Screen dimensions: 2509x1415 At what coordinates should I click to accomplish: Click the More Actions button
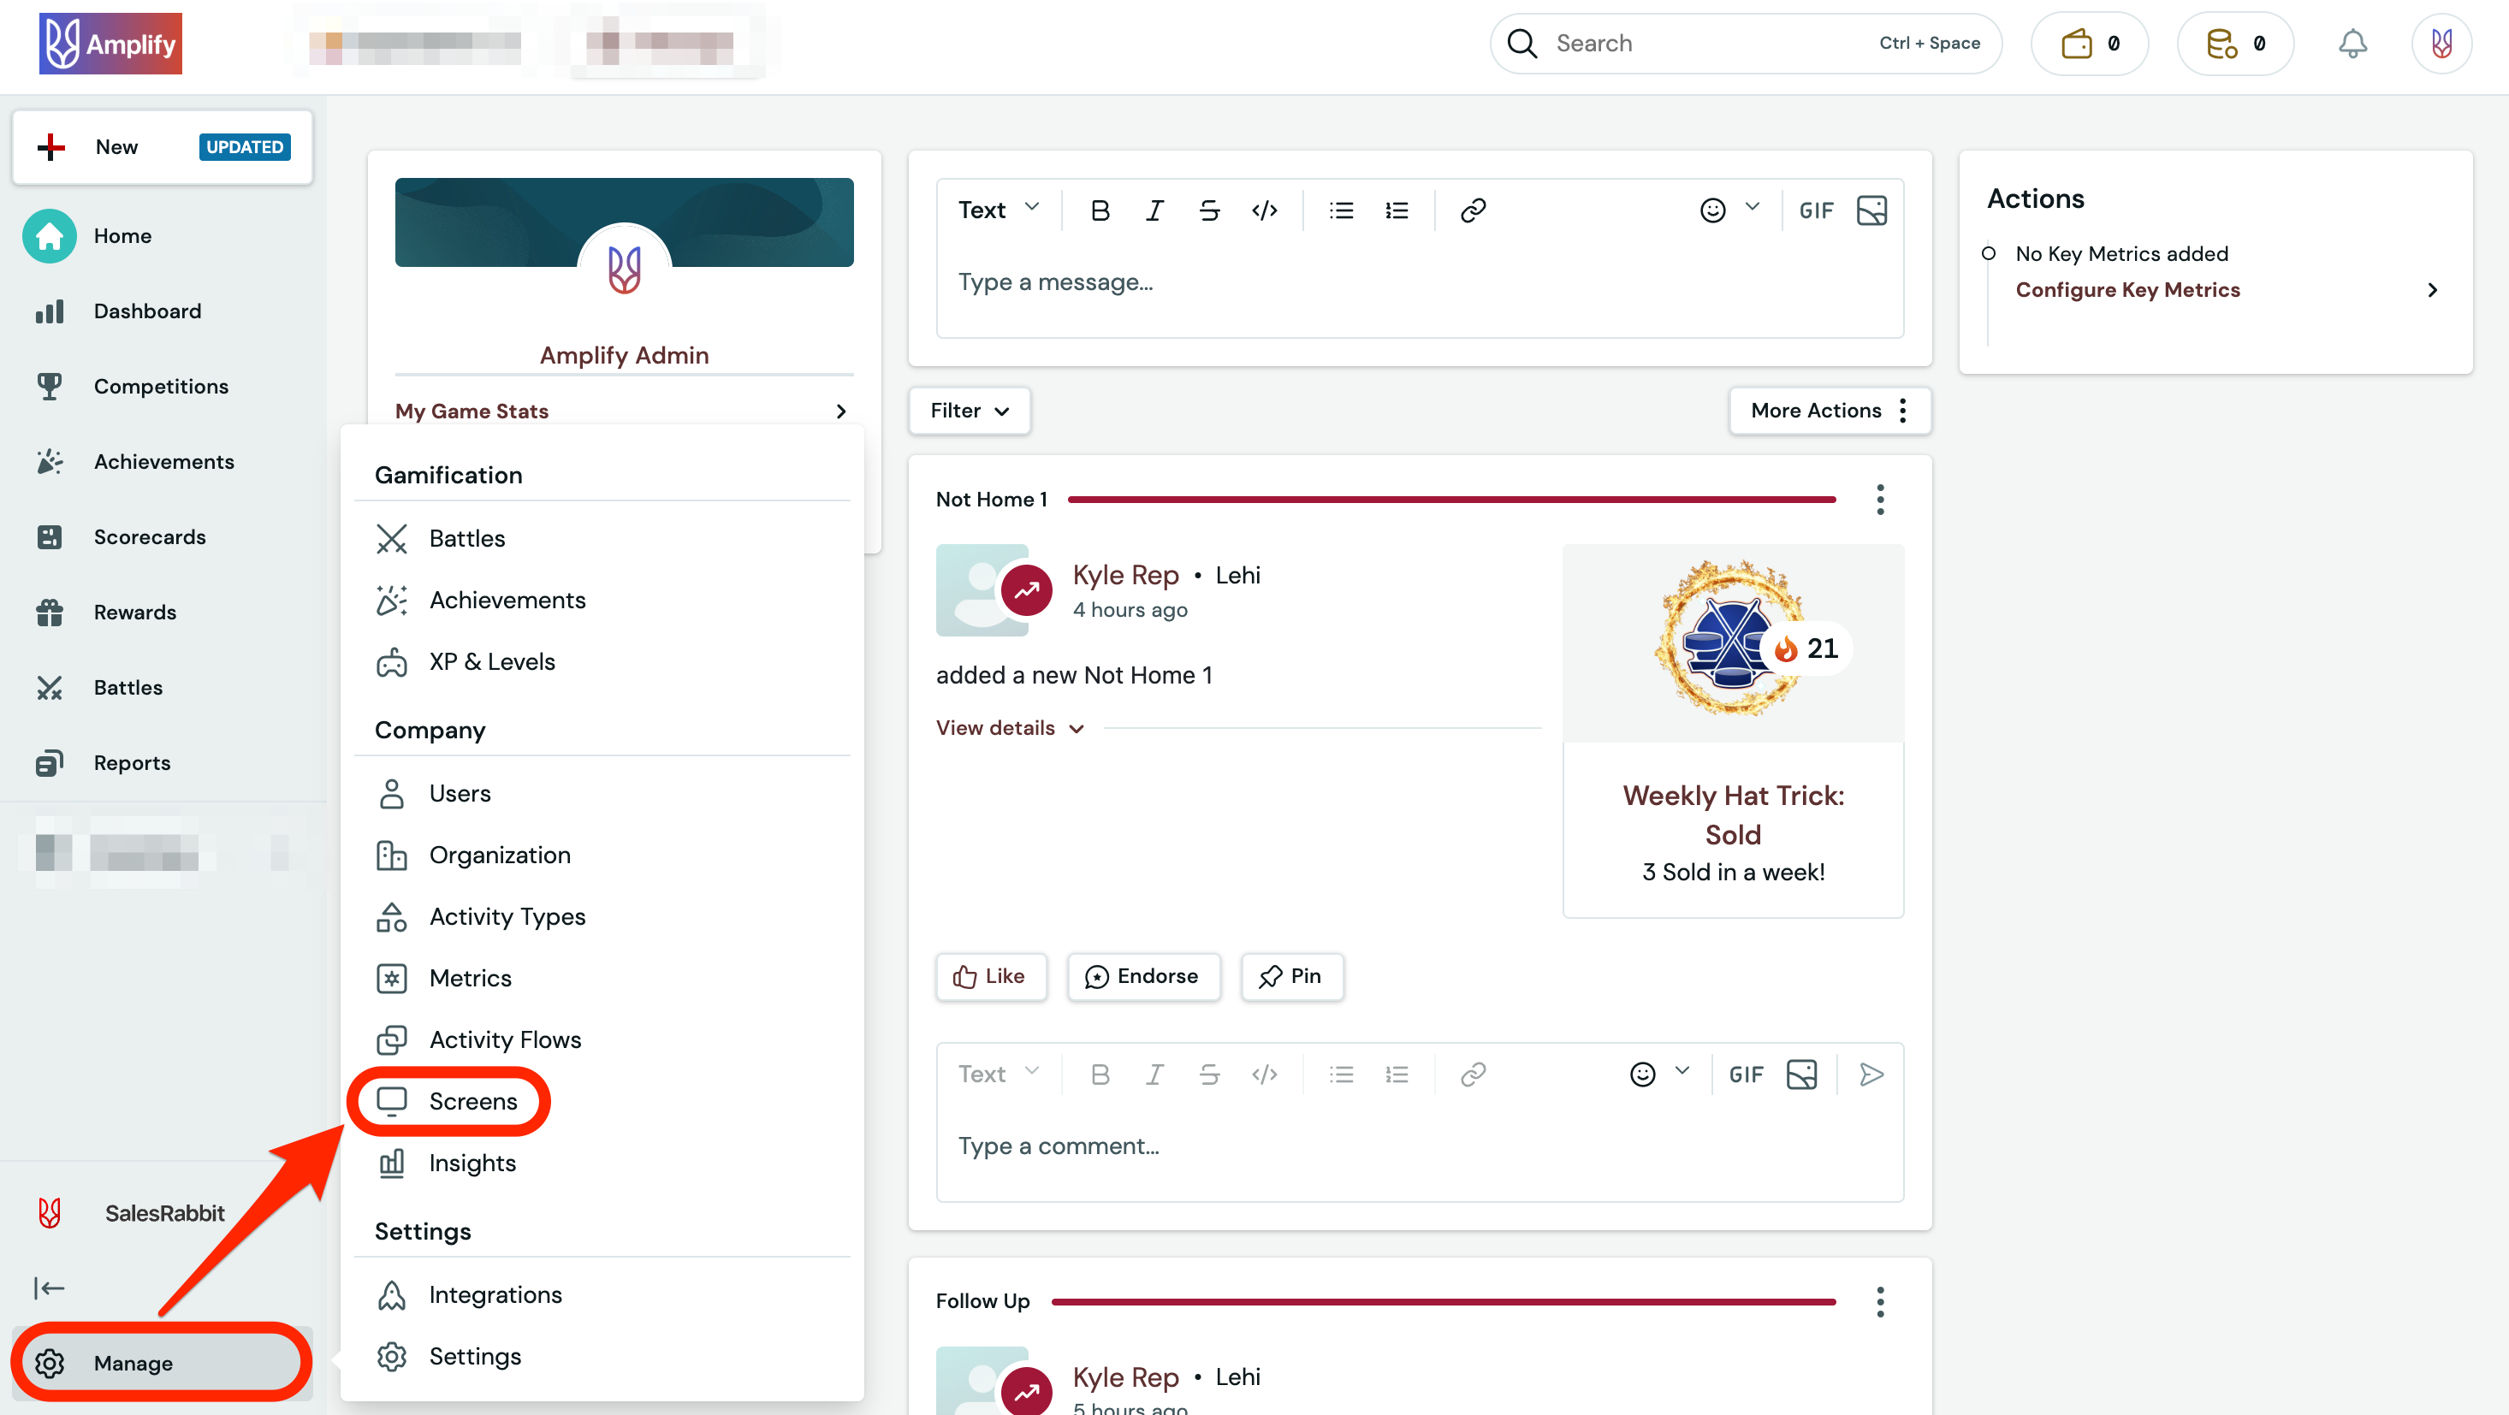(x=1828, y=410)
